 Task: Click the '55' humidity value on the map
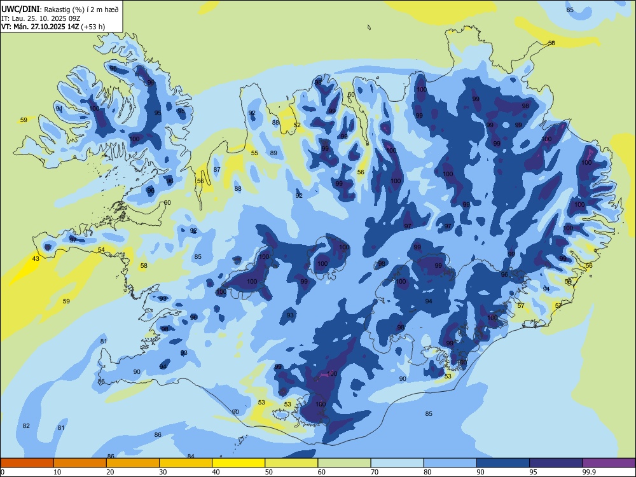point(254,153)
